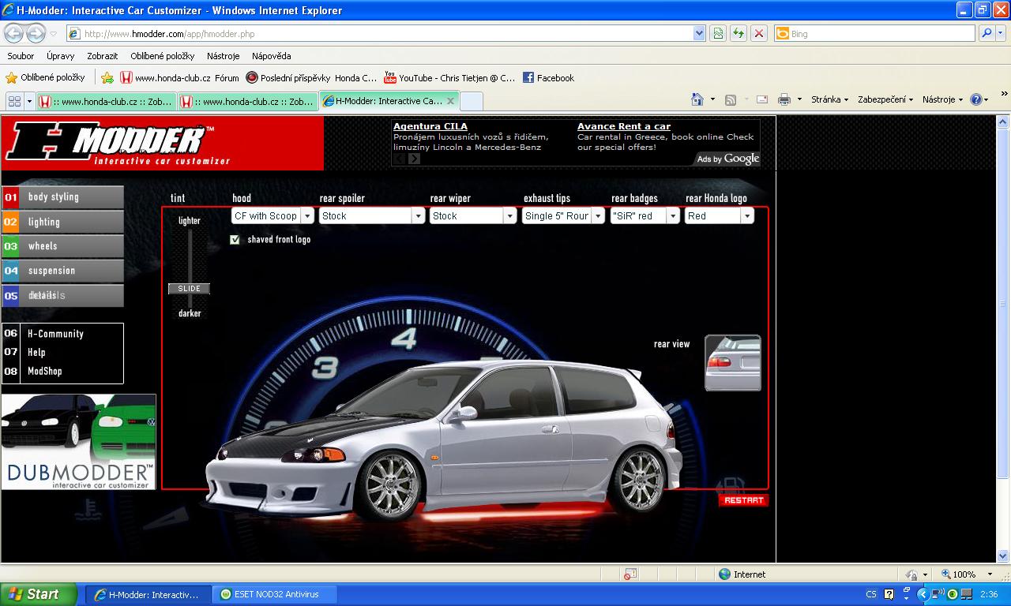Open the 07 Help link in the sidebar
1011x606 pixels.
click(x=36, y=353)
